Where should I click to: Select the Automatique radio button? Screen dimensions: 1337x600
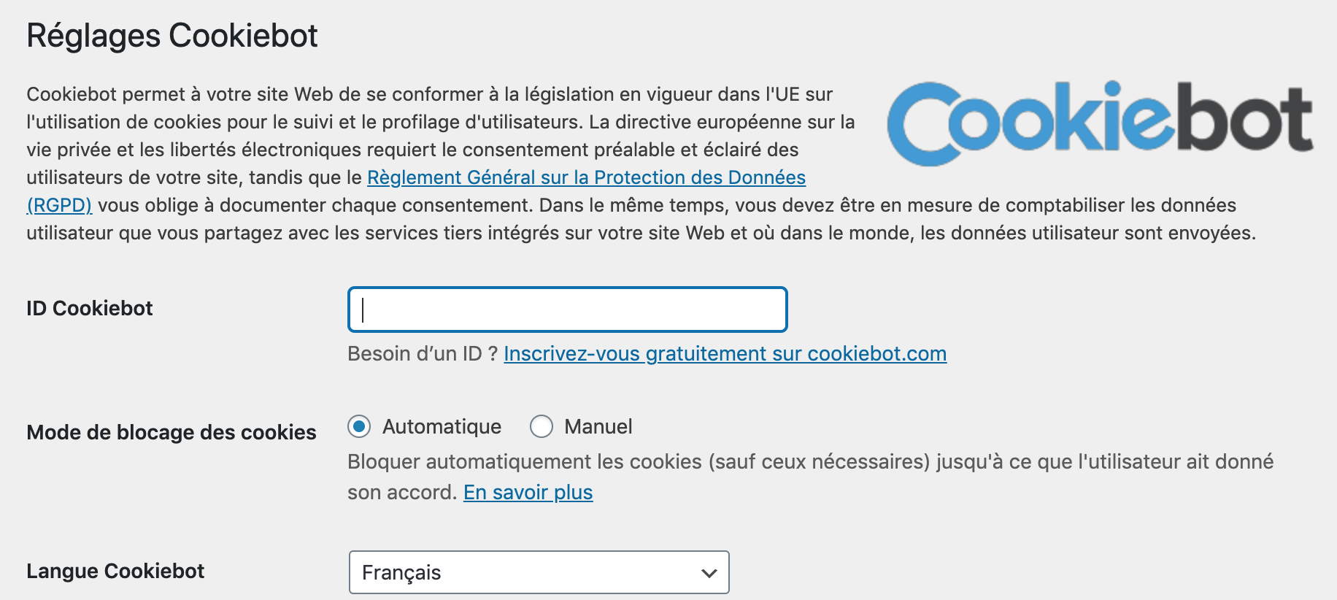pos(359,426)
